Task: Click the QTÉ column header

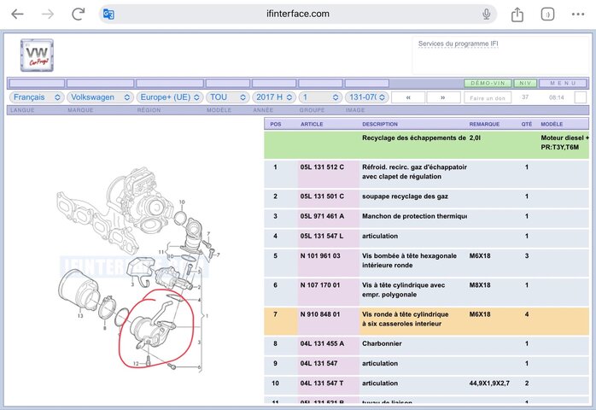Action: pyautogui.click(x=527, y=124)
